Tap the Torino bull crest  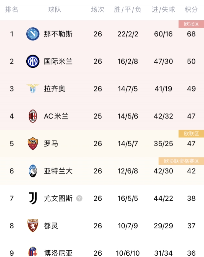[33, 225]
